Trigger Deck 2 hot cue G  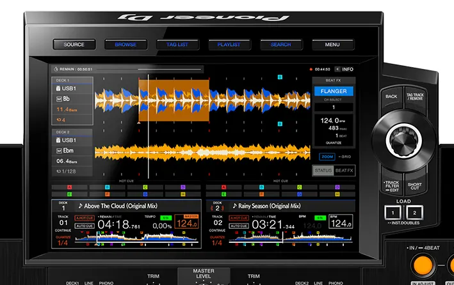coord(300,194)
